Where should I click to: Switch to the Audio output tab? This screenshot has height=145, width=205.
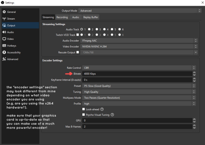(x=76, y=17)
